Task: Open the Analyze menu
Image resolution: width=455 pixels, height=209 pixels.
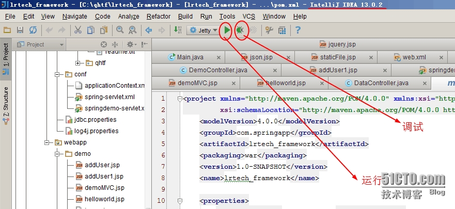Action: click(129, 17)
